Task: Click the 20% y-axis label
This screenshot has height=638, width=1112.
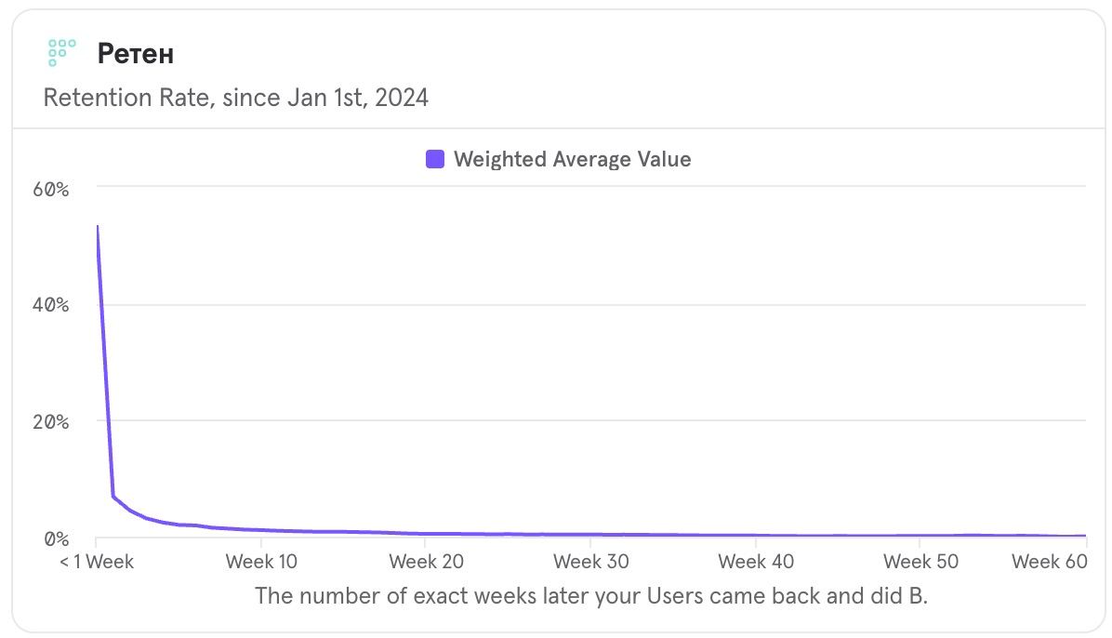Action: pos(51,422)
